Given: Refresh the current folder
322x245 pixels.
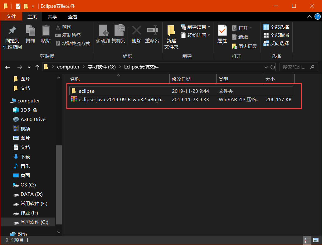Looking at the screenshot, I should click(272, 67).
